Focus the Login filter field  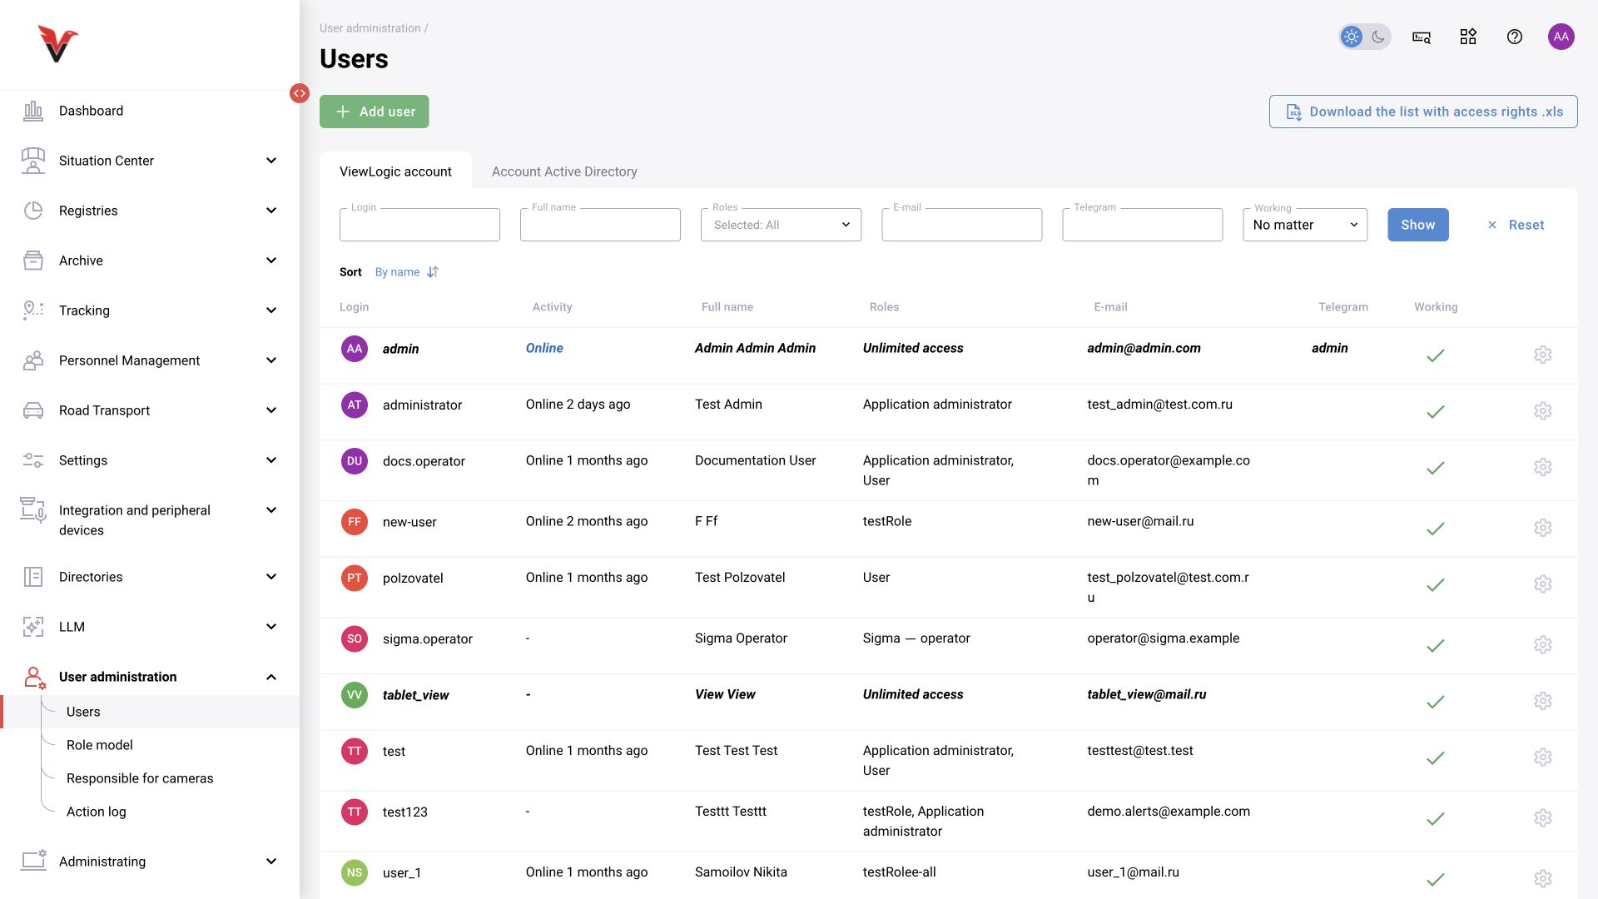(x=419, y=225)
